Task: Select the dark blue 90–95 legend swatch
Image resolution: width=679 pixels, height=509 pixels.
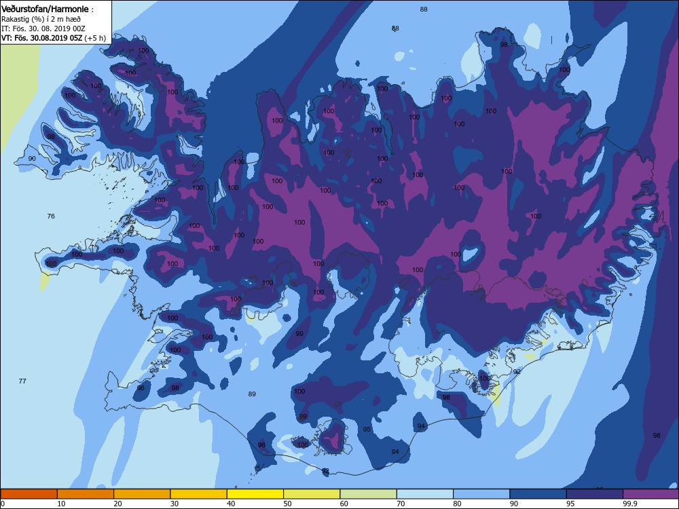Action: 538,494
